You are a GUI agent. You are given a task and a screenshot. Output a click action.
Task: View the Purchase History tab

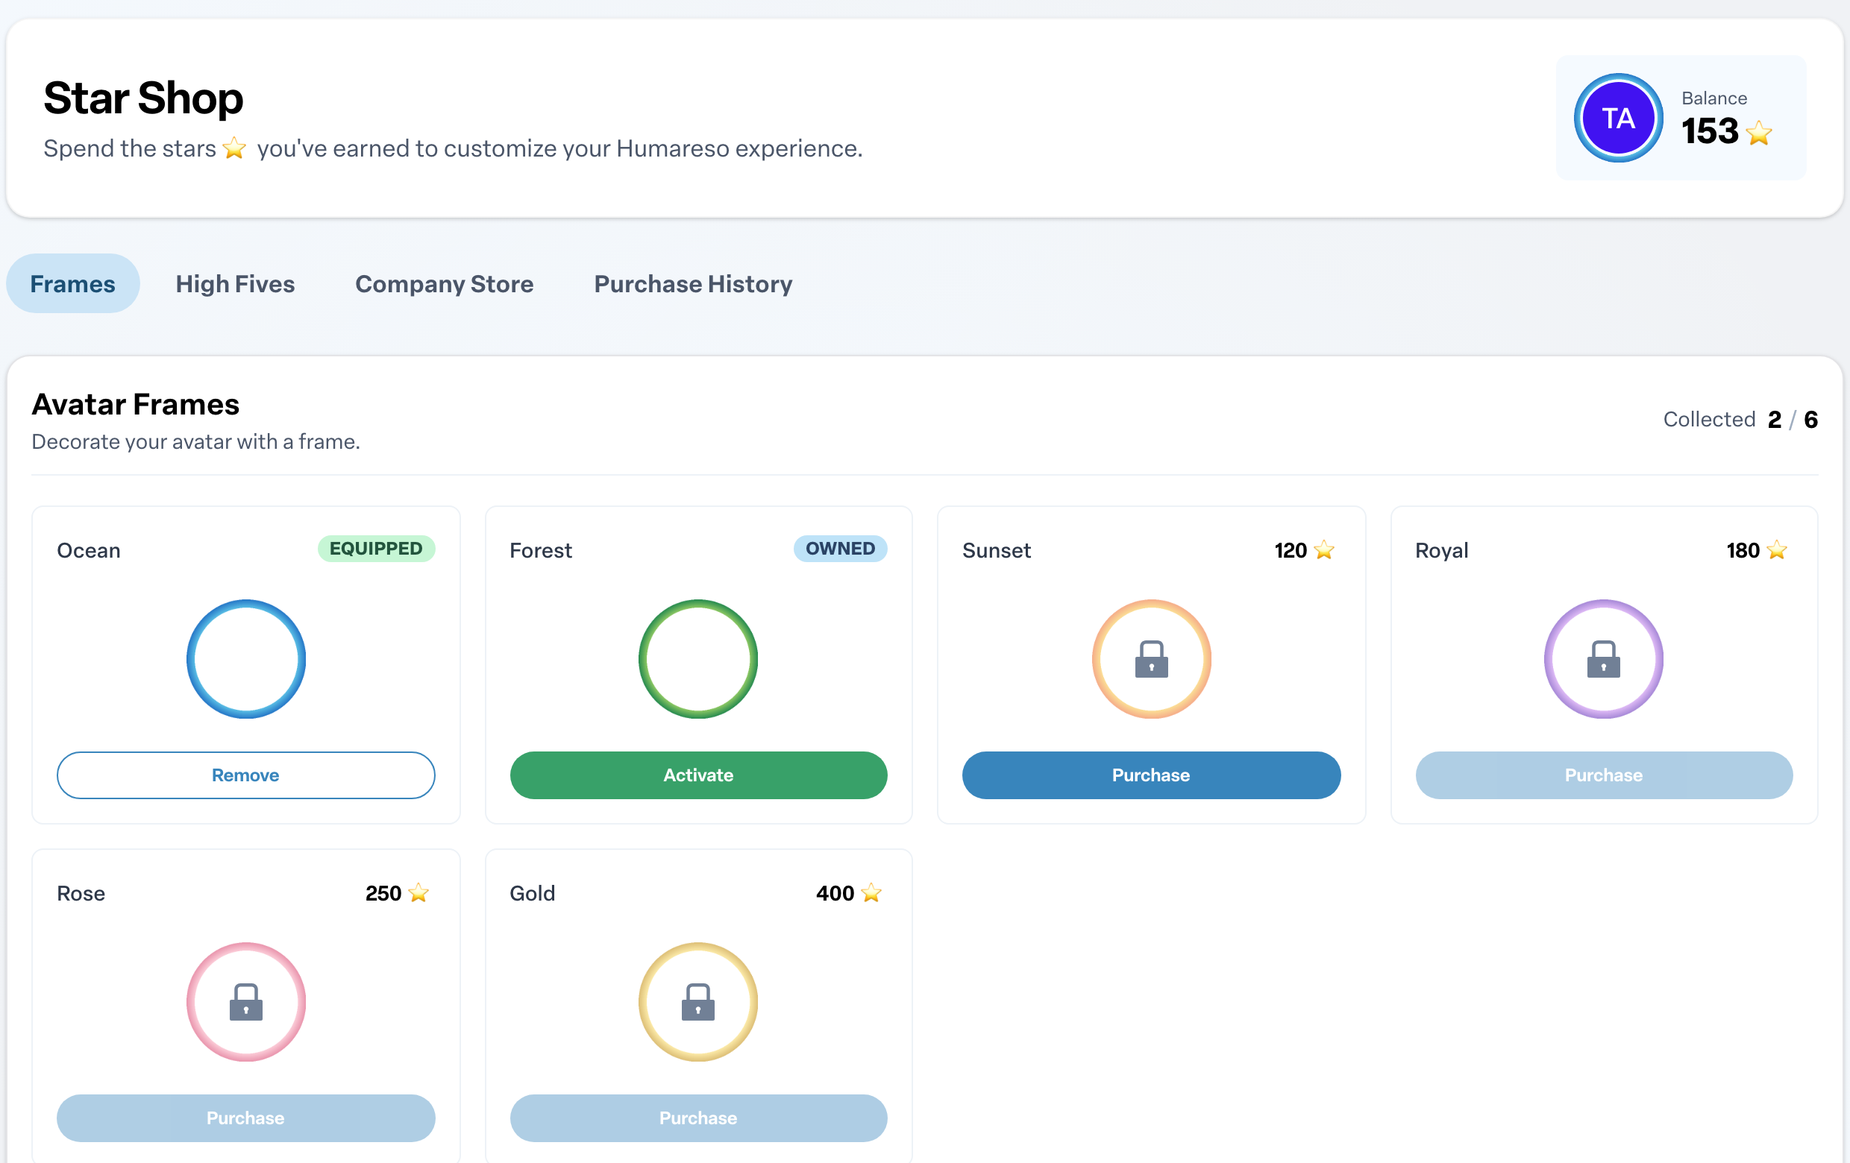pyautogui.click(x=693, y=283)
